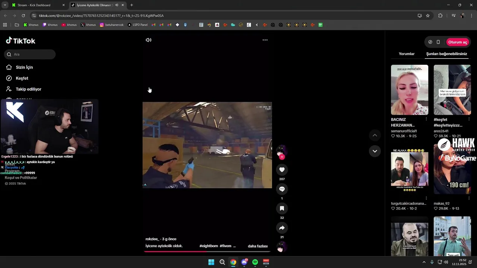Open Chrome three-dot menu

point(472,16)
